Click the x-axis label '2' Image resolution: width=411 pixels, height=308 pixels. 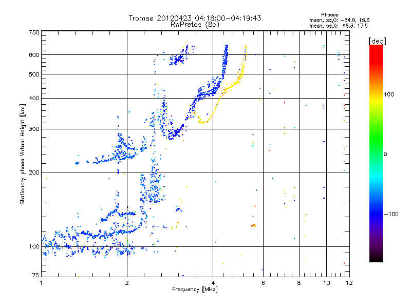point(127,283)
